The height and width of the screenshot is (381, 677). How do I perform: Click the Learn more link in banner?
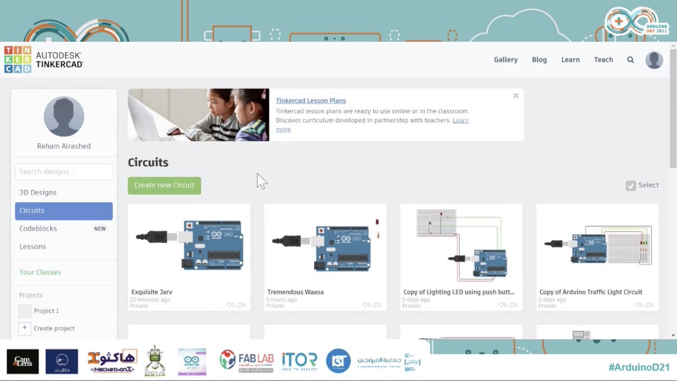[460, 120]
